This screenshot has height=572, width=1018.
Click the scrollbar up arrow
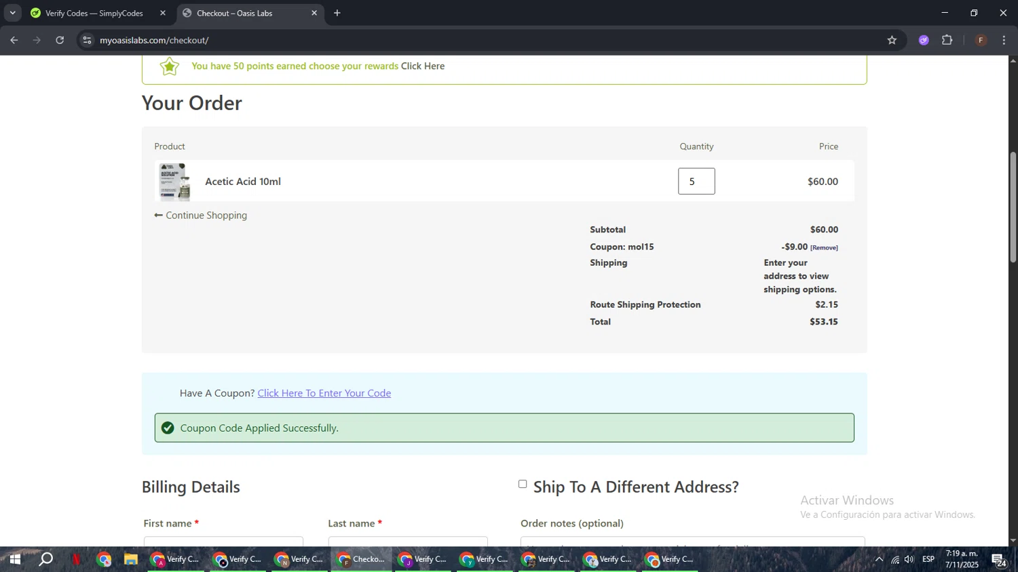click(1013, 61)
